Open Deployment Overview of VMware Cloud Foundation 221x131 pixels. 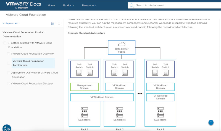point(34,75)
